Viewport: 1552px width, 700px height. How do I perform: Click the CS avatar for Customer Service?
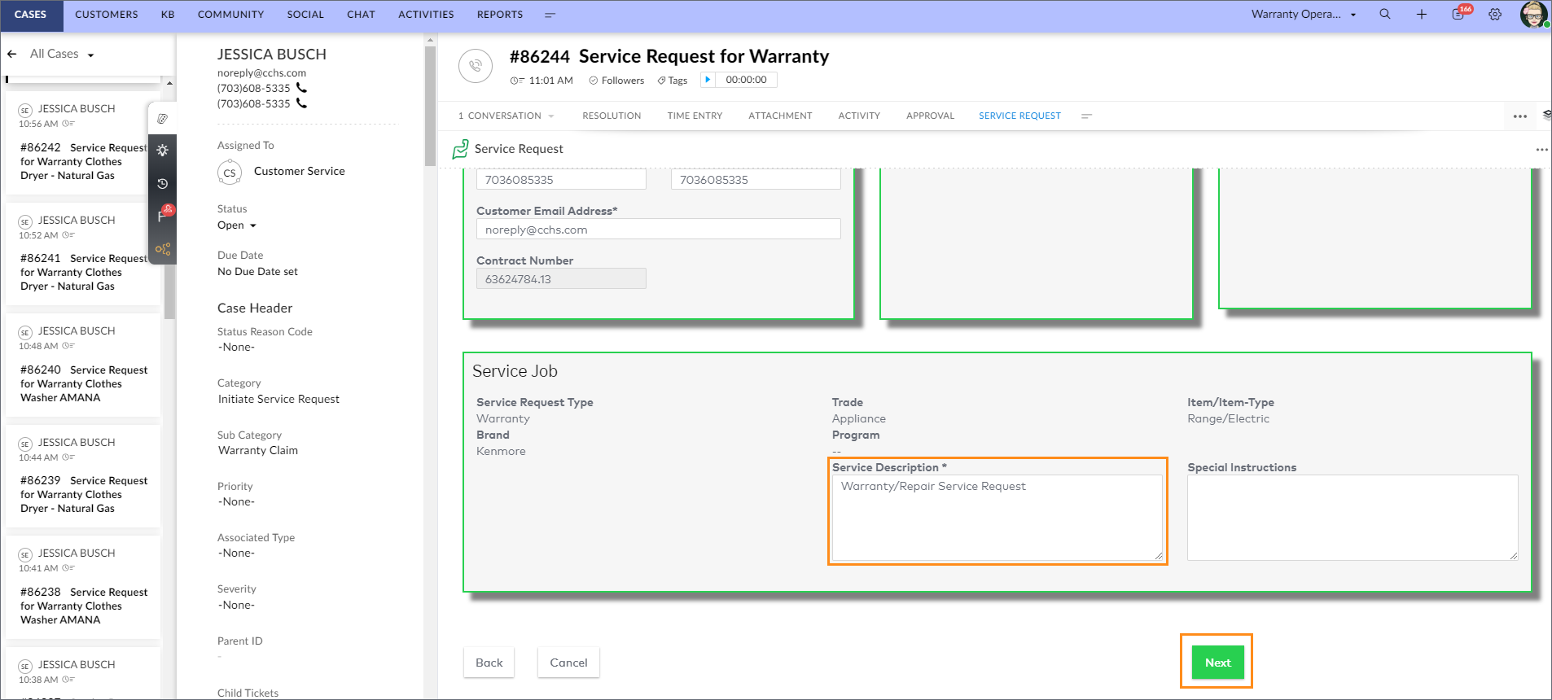click(x=230, y=173)
